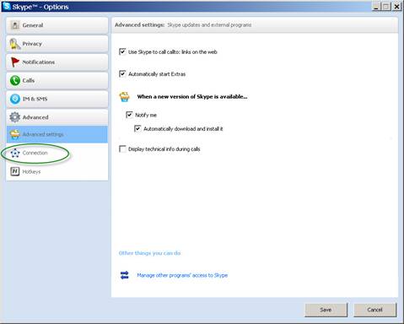Click the arrows icon beside Manage other programs
The image size is (404, 324).
(125, 275)
